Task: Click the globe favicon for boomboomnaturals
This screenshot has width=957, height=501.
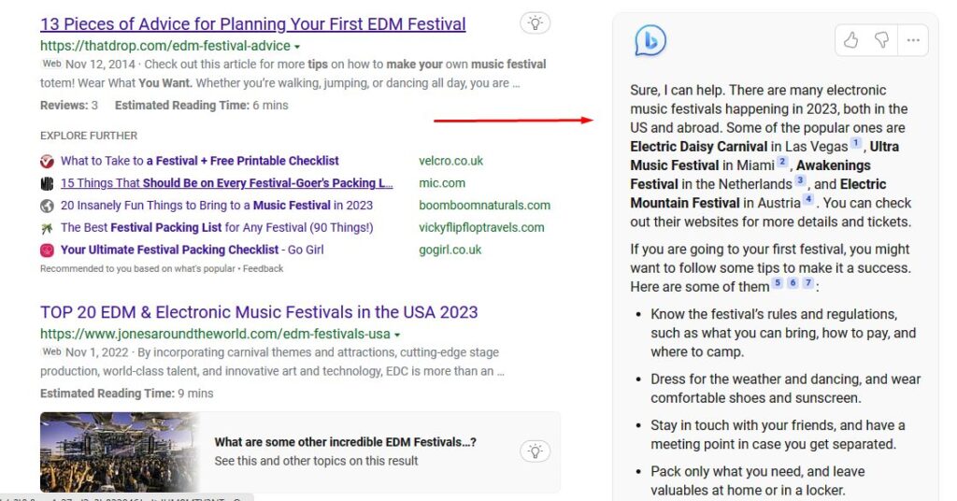Action: pyautogui.click(x=47, y=206)
